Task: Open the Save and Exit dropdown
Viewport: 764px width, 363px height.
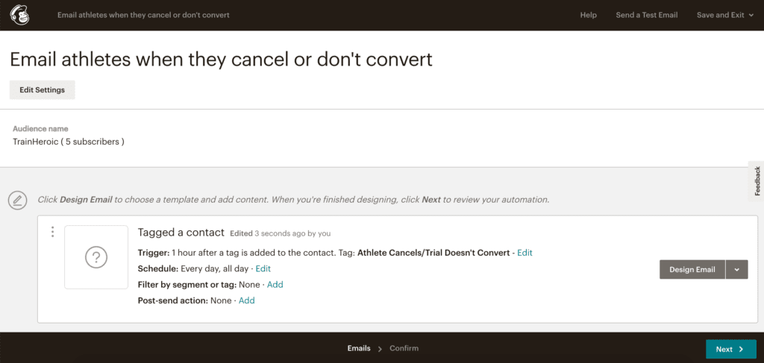Action: point(725,15)
